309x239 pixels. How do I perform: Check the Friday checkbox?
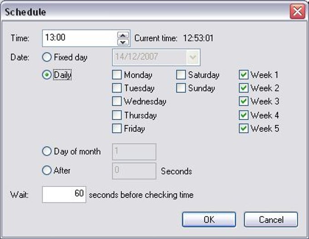(x=117, y=128)
